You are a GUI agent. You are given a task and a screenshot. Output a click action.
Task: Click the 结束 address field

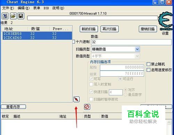pos(122,73)
